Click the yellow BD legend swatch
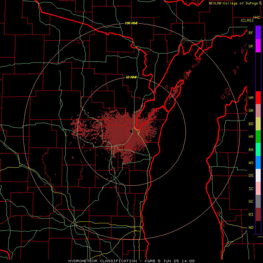The width and height of the screenshot is (263, 263). [258, 124]
